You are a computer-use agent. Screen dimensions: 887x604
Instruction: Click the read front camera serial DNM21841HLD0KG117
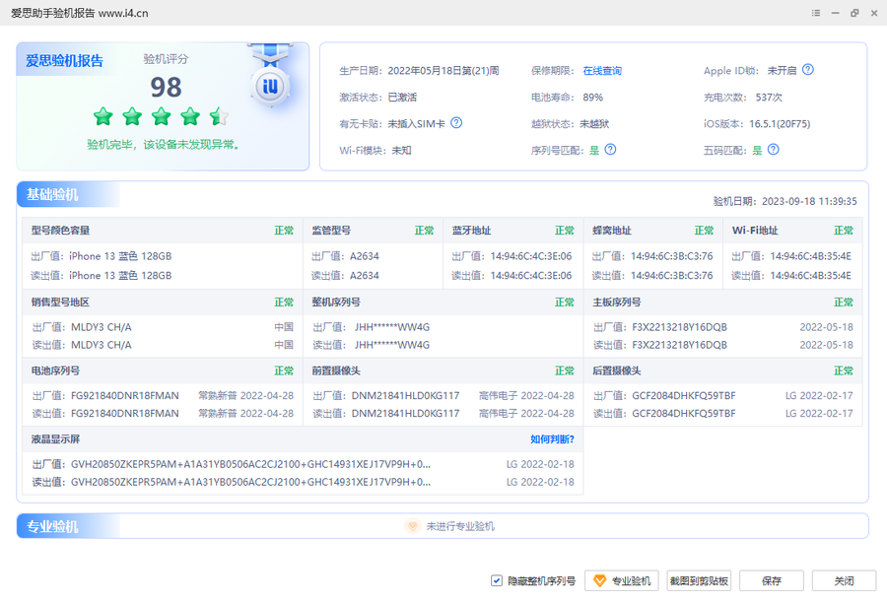tap(406, 414)
